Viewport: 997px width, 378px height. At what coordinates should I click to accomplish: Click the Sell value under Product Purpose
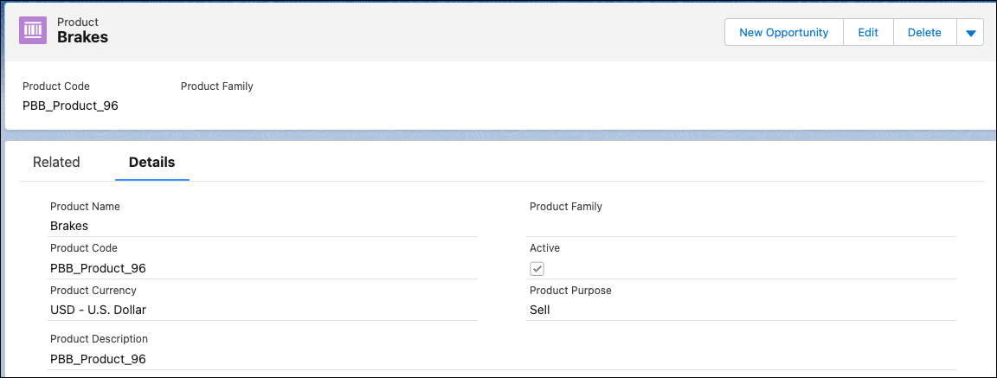tap(540, 310)
